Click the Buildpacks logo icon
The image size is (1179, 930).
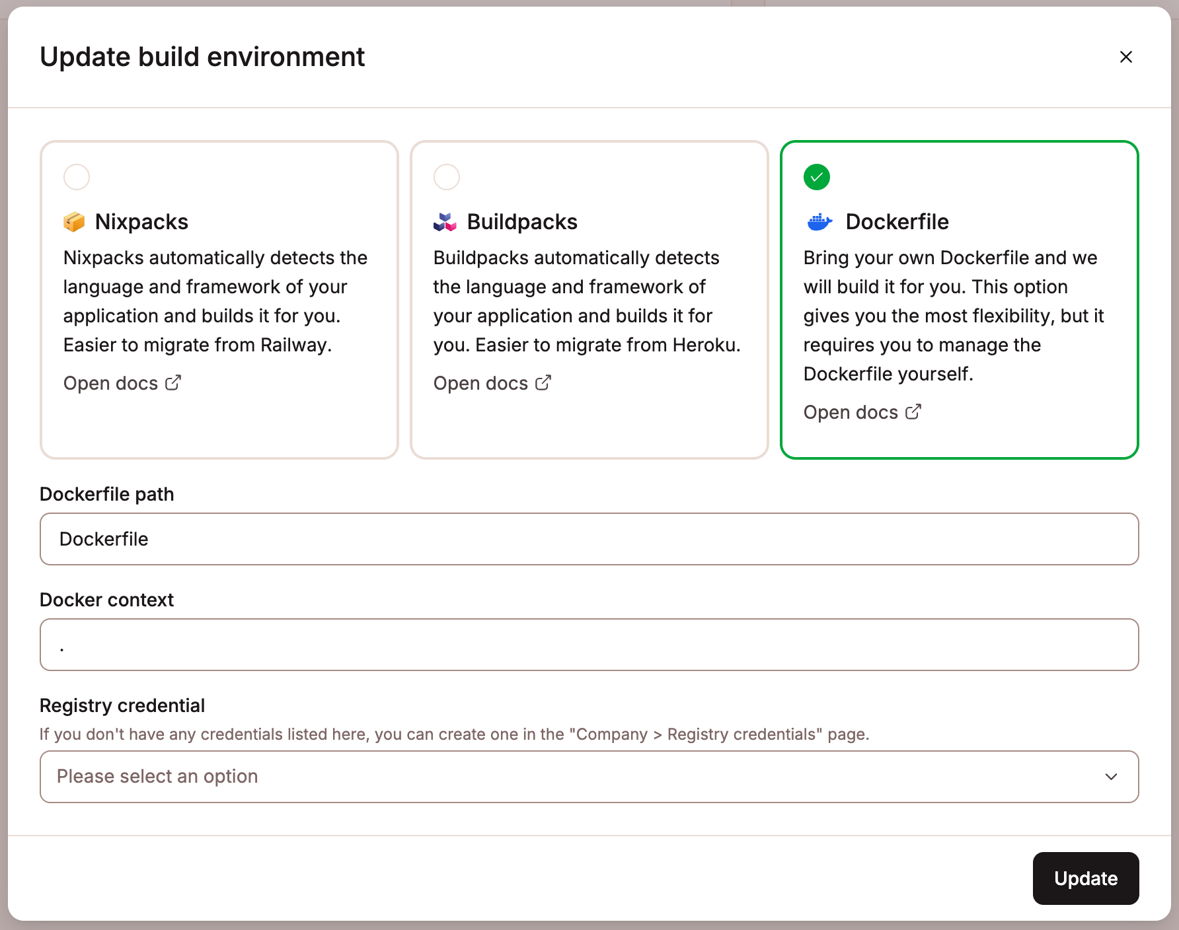click(445, 221)
